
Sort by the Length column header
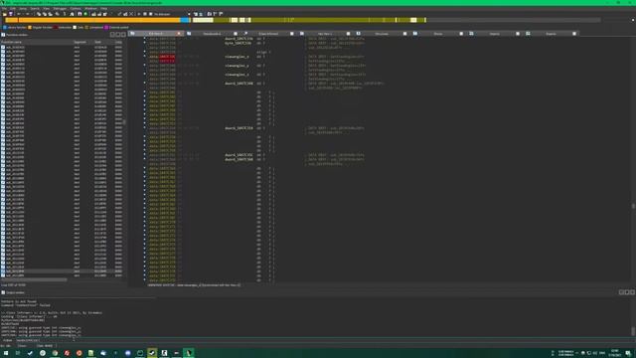(x=118, y=42)
